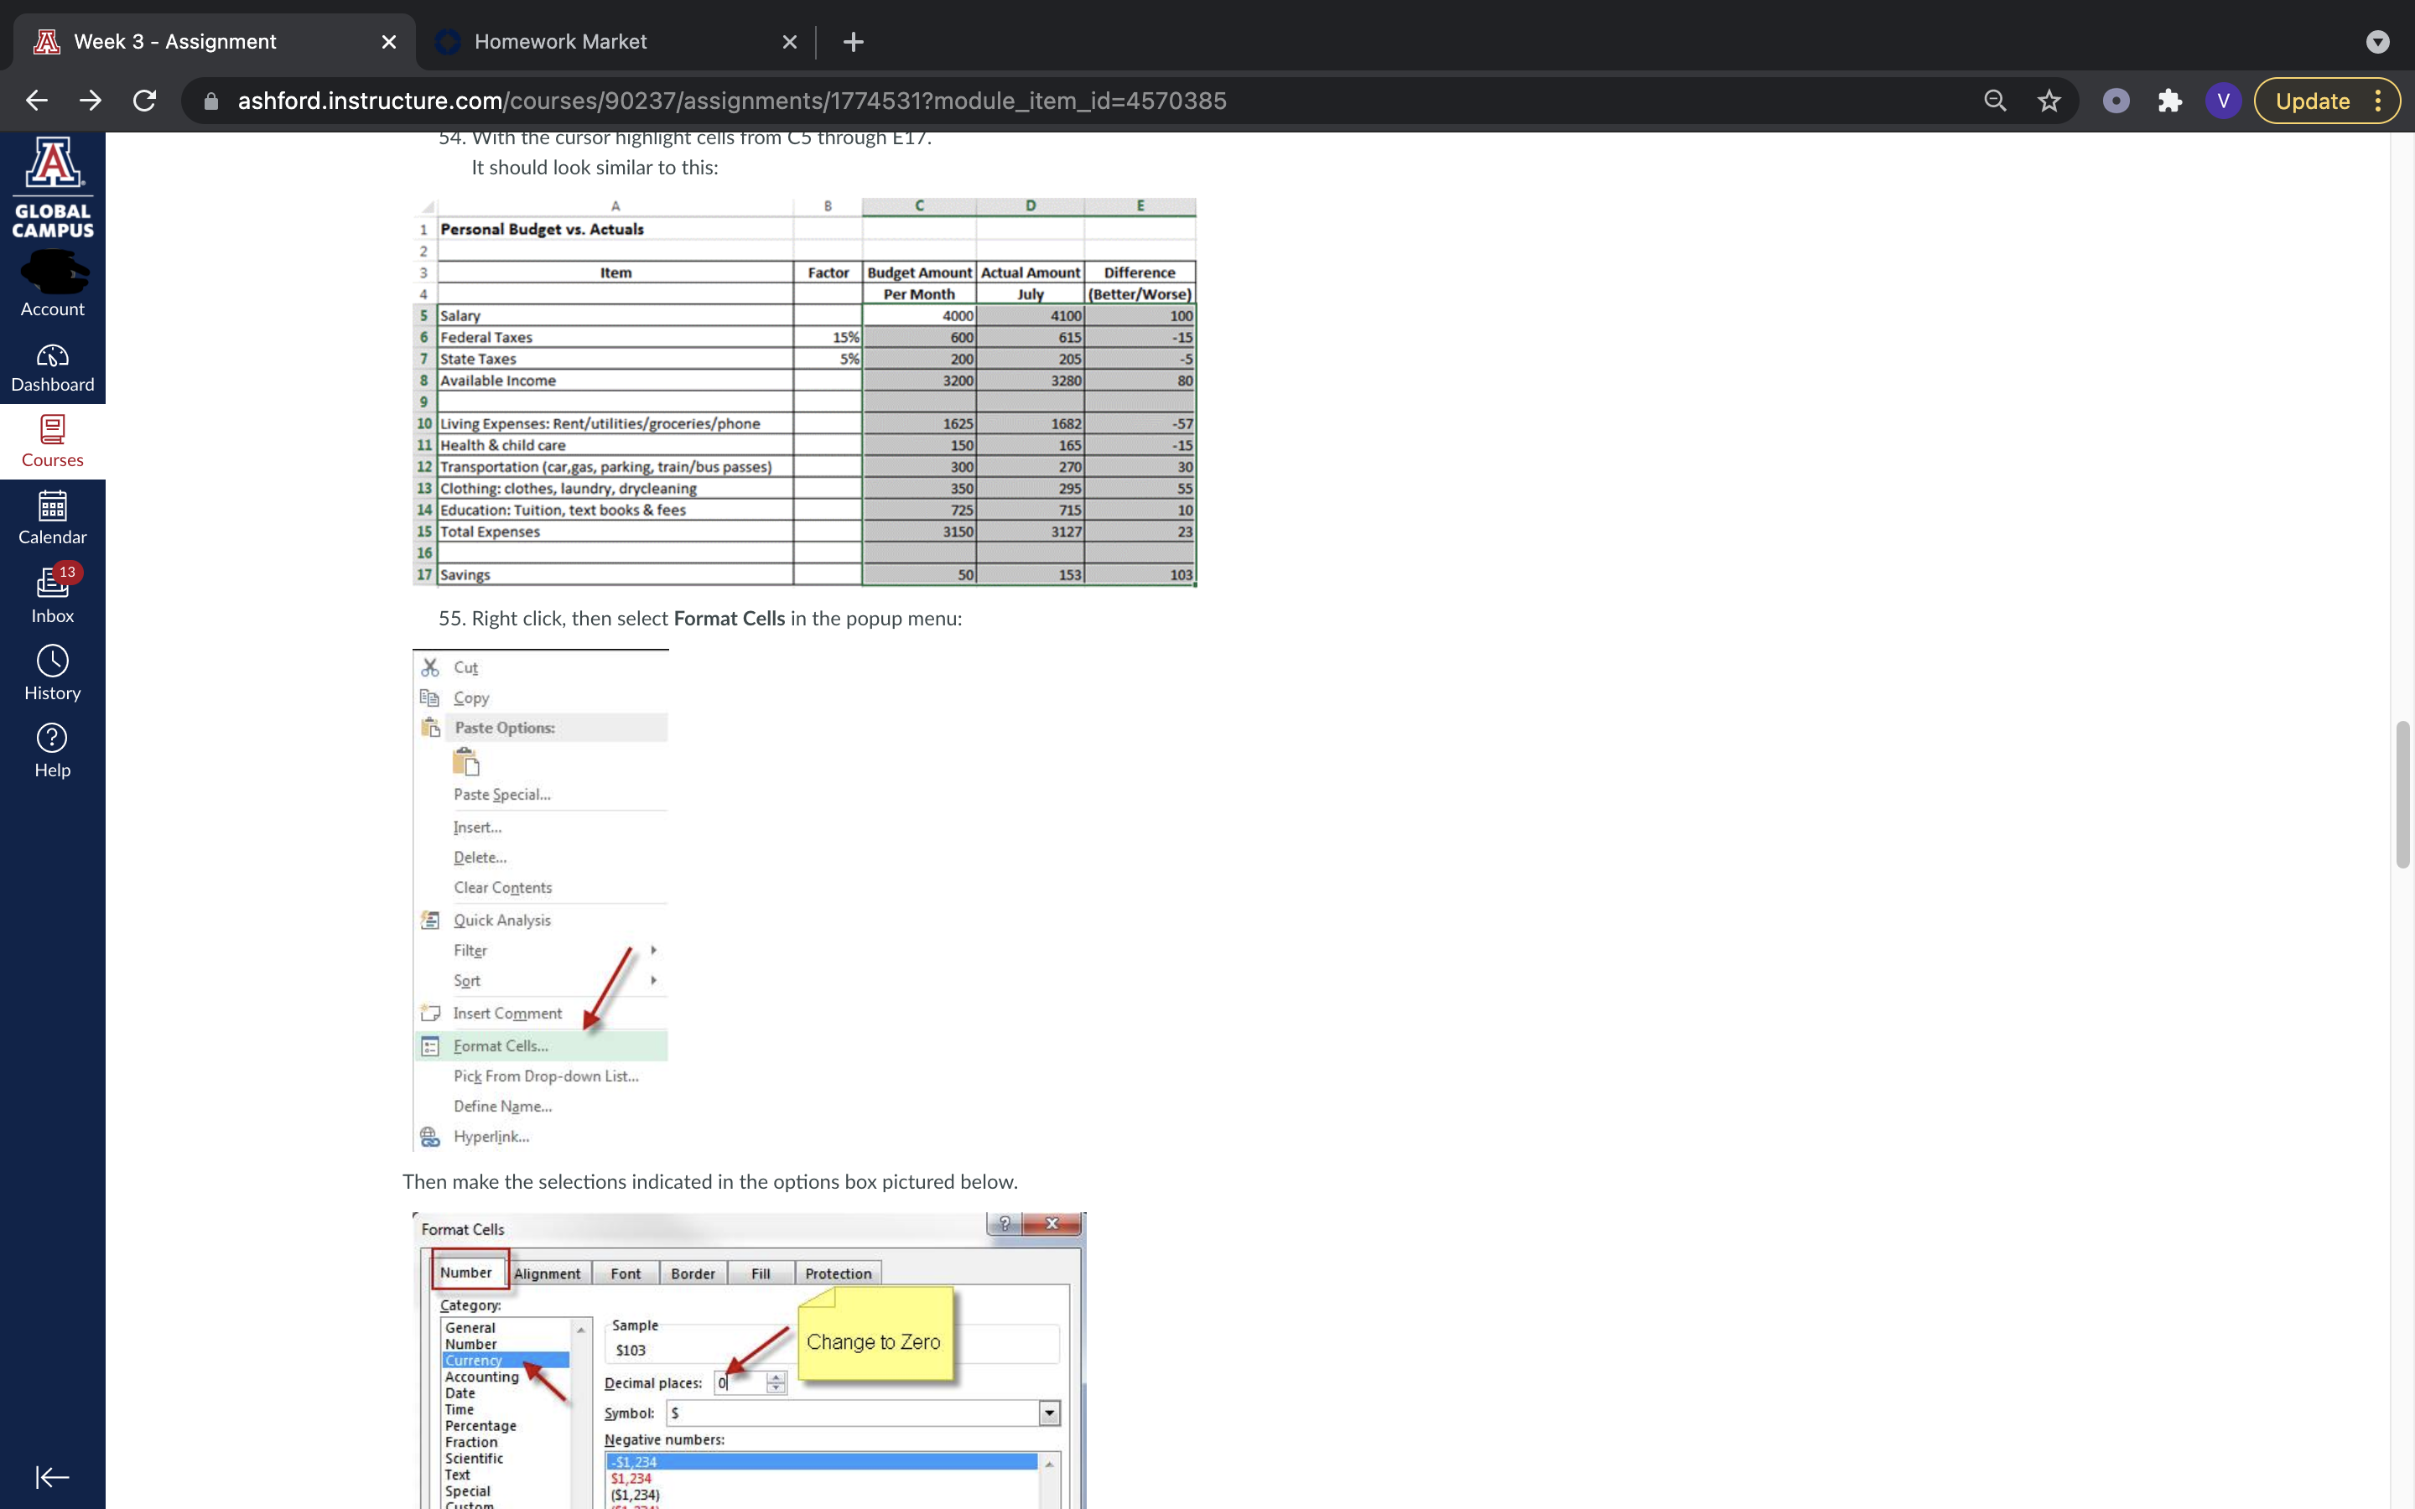
Task: Expand the Sort submenu arrow
Action: coord(654,980)
